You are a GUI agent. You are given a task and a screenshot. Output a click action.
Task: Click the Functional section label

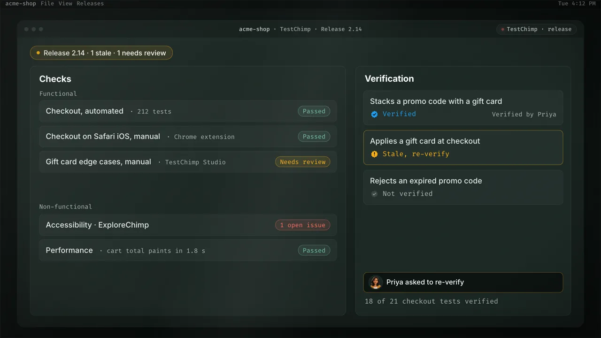click(x=58, y=94)
